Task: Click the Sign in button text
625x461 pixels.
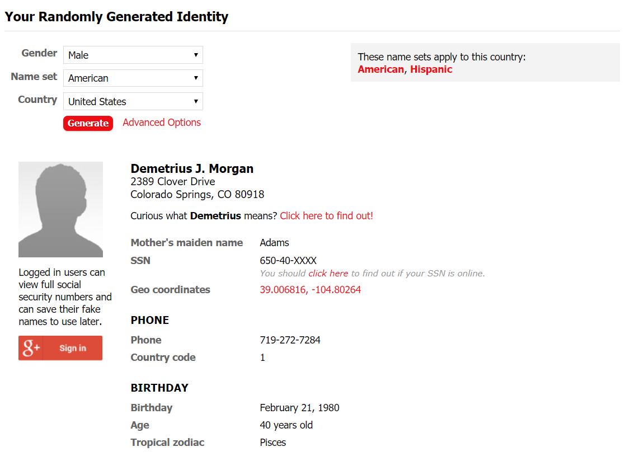Action: point(73,348)
